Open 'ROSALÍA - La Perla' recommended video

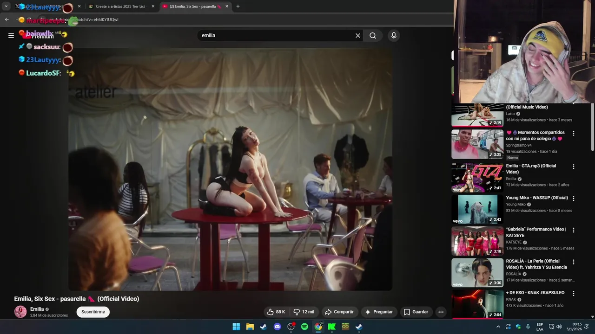pyautogui.click(x=477, y=273)
